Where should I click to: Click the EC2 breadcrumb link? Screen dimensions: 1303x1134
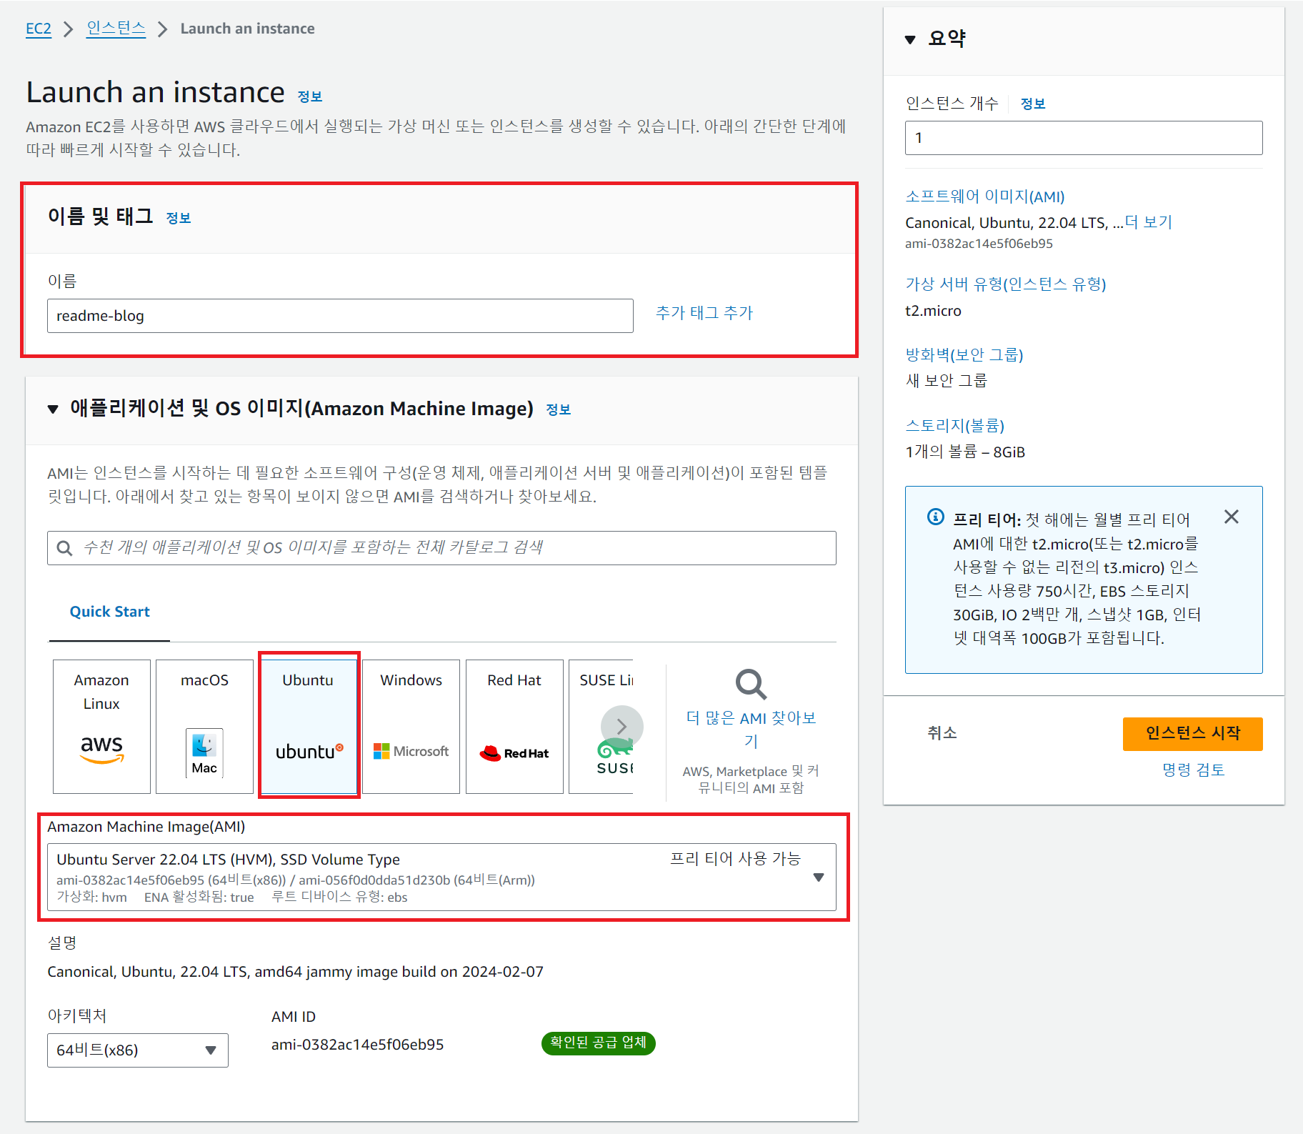coord(39,29)
